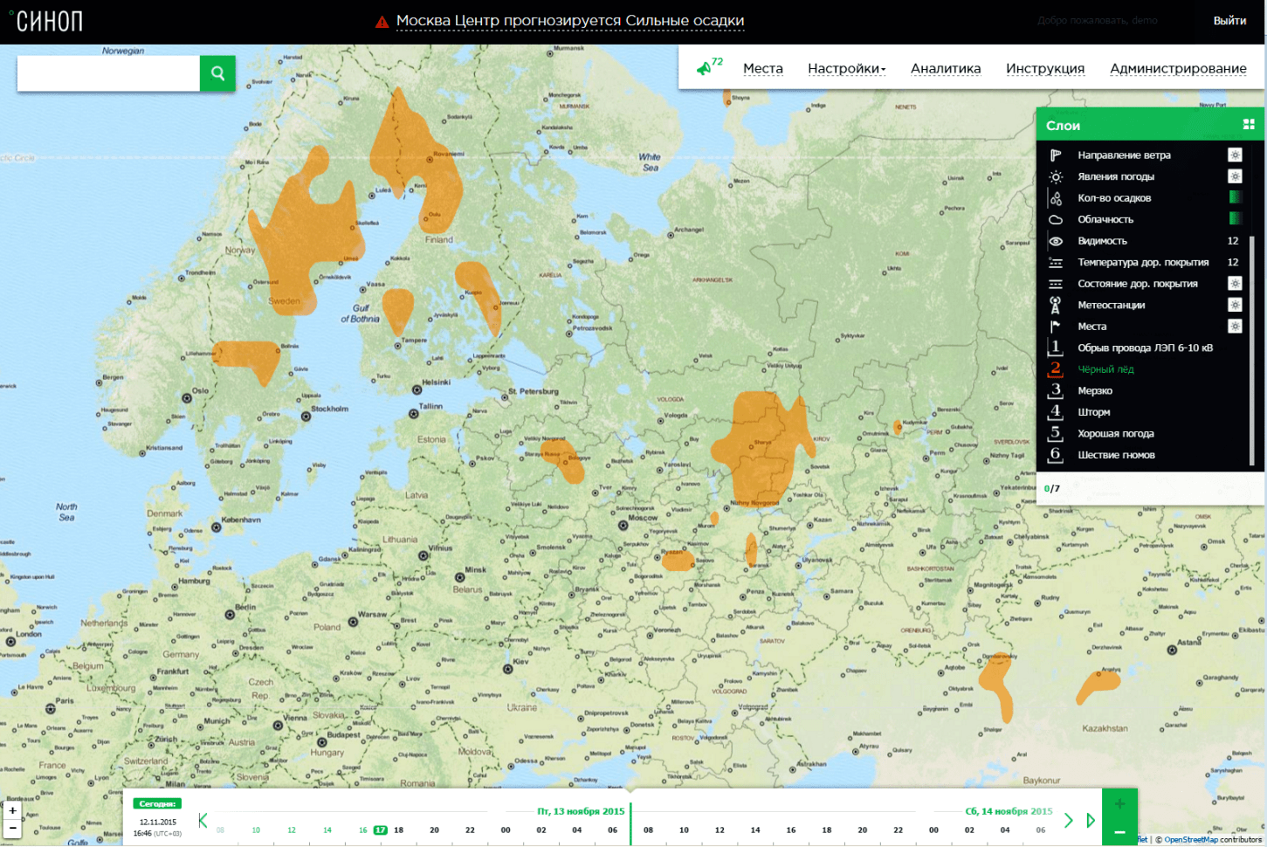Click the Облачность cloud icon
1267x847 pixels.
point(1056,220)
